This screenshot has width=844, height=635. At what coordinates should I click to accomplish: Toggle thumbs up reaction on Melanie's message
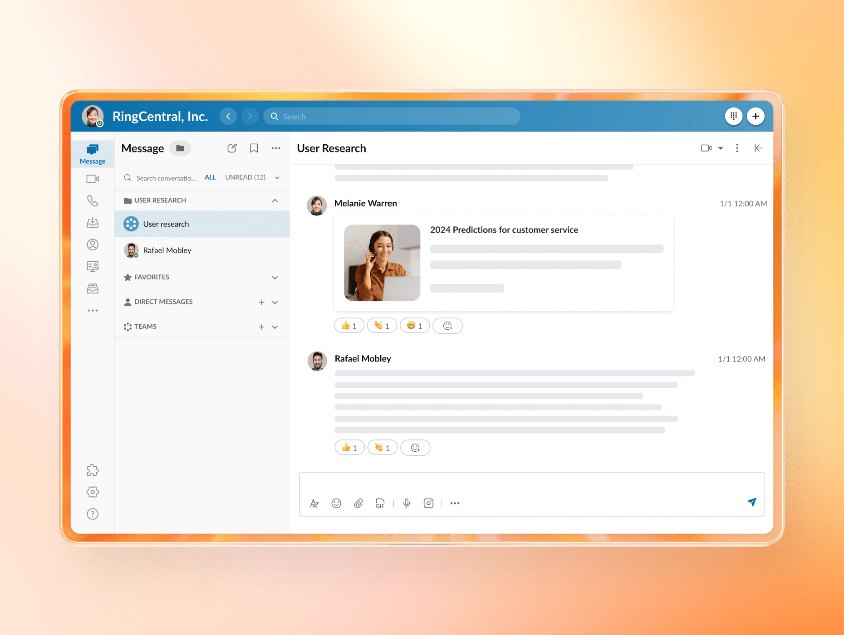349,326
